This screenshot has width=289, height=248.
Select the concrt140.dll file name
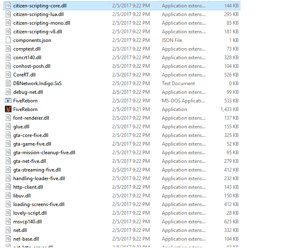coord(27,58)
